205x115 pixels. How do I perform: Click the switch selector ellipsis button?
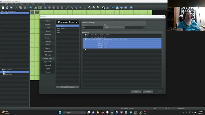(x=144, y=27)
